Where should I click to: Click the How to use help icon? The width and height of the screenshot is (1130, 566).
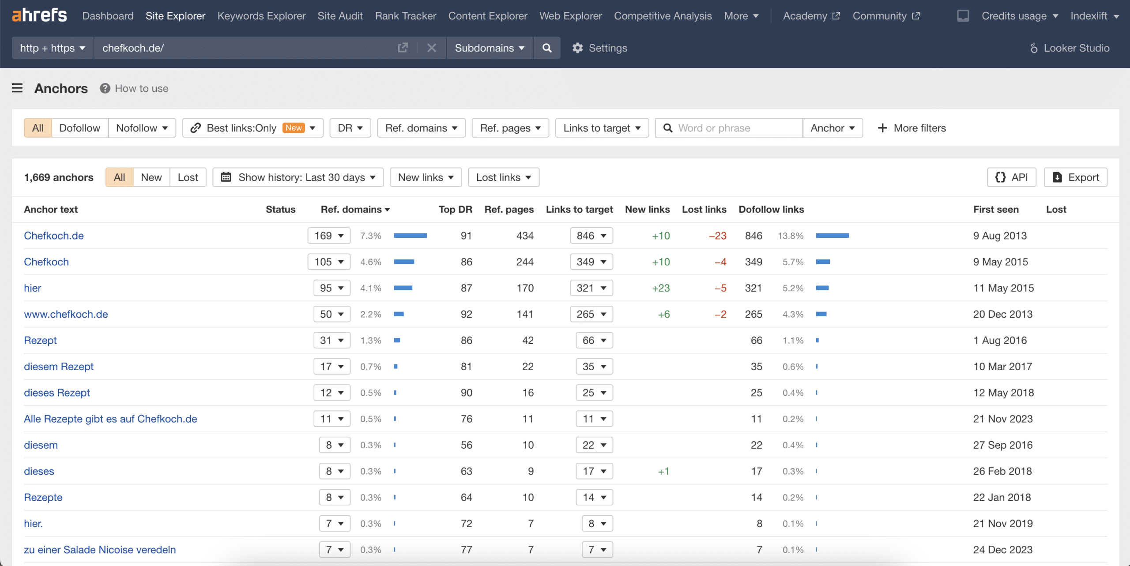(x=105, y=88)
